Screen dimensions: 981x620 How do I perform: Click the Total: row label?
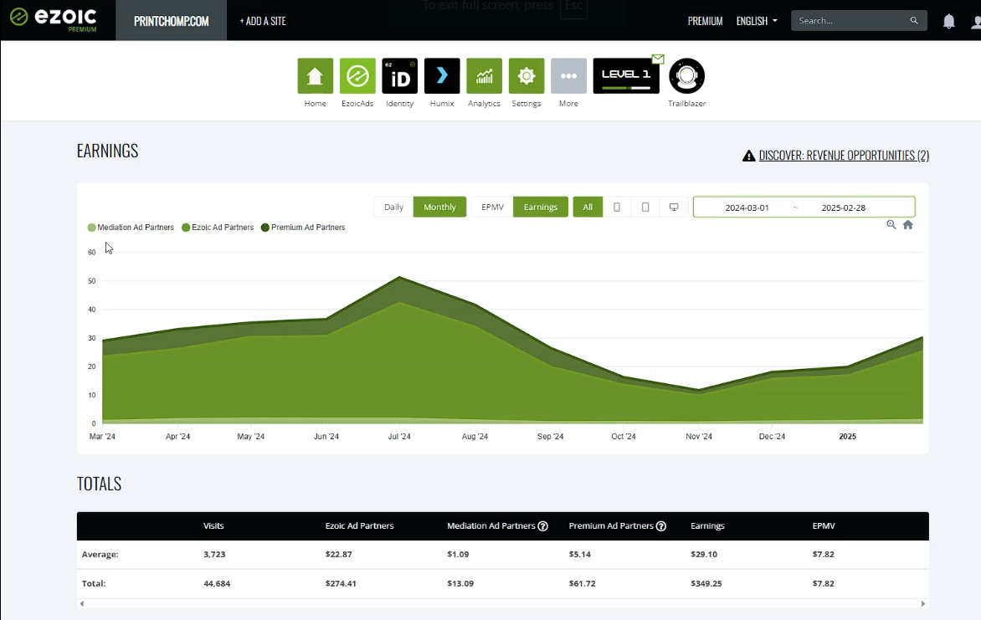tap(94, 584)
